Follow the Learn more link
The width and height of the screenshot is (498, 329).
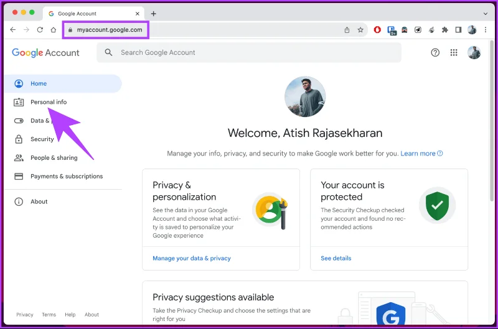(421, 154)
